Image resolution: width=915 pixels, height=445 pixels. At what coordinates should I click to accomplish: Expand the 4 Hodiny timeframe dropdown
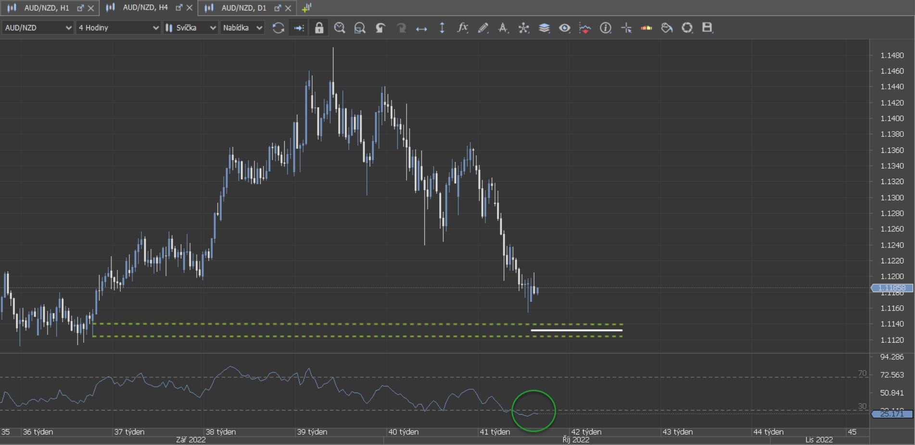(x=118, y=28)
